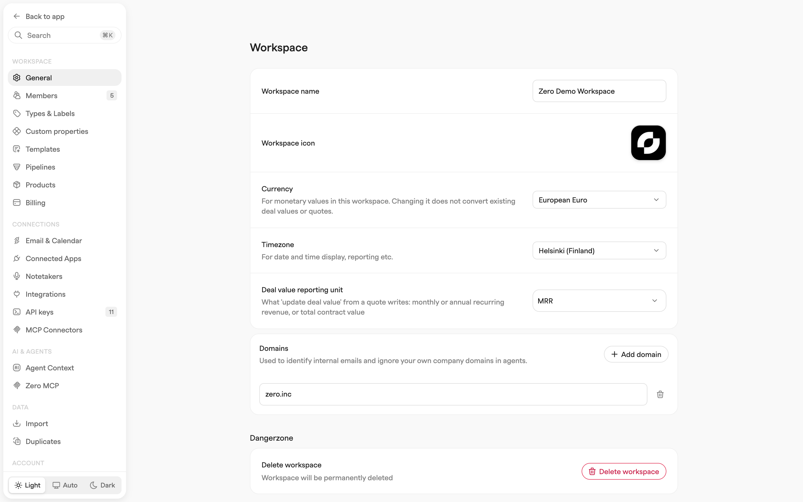Open the Billing settings page

point(65,203)
